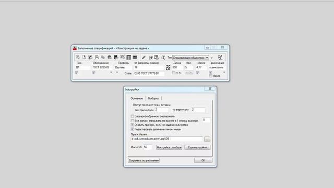This screenshot has height=188, width=334.
Task: Click the Масса field showing 4,77
Action: (x=201, y=67)
